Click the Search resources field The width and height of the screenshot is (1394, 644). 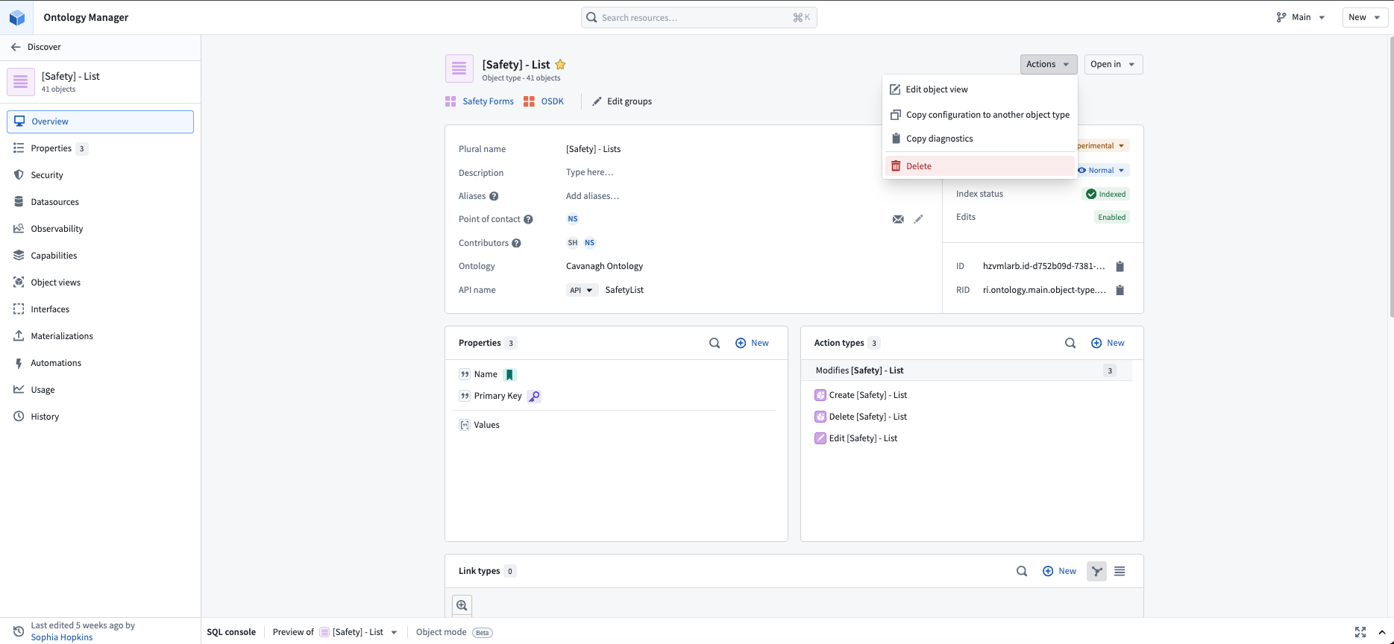click(699, 18)
